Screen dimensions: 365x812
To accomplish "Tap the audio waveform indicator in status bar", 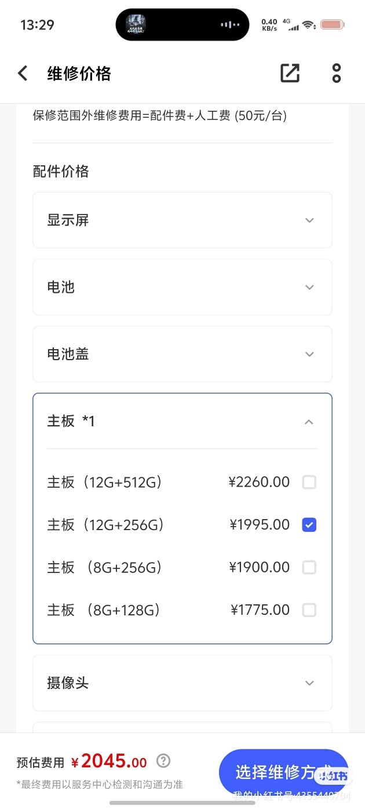I will click(230, 25).
